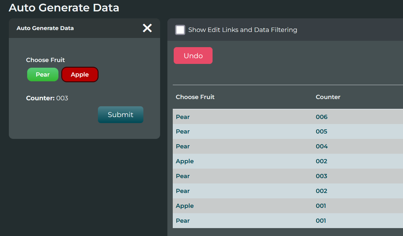Click the Counter column header
403x236 pixels.
tap(328, 97)
